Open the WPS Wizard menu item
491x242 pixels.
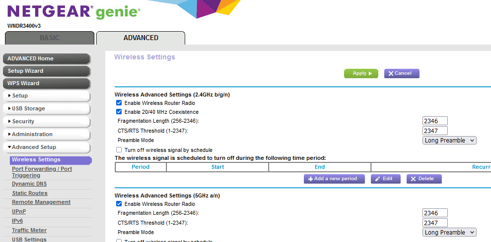pyautogui.click(x=47, y=83)
